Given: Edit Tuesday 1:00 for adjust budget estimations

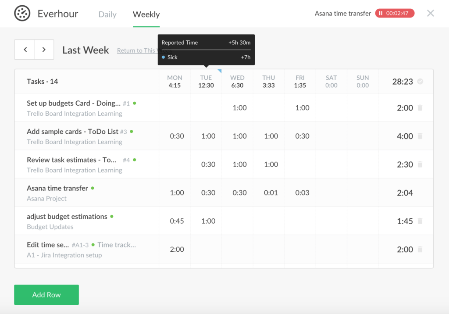Looking at the screenshot, I should click(208, 221).
